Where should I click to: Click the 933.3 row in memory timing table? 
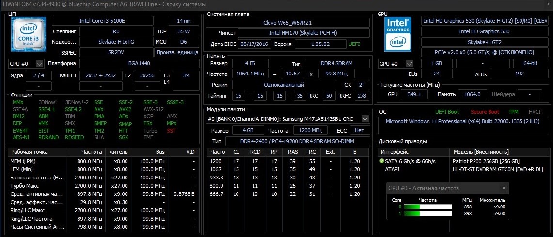[287, 178]
